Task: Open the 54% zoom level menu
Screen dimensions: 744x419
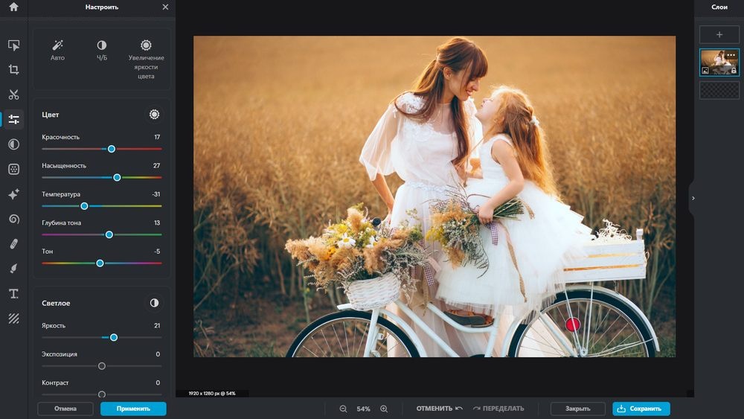Action: tap(363, 409)
